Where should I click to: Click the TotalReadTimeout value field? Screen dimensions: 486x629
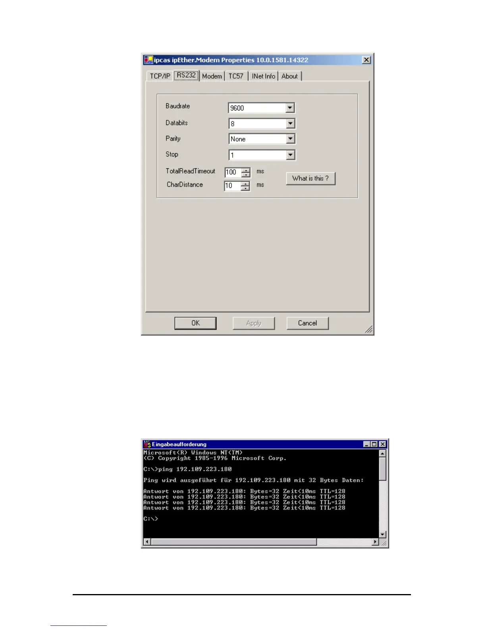233,172
